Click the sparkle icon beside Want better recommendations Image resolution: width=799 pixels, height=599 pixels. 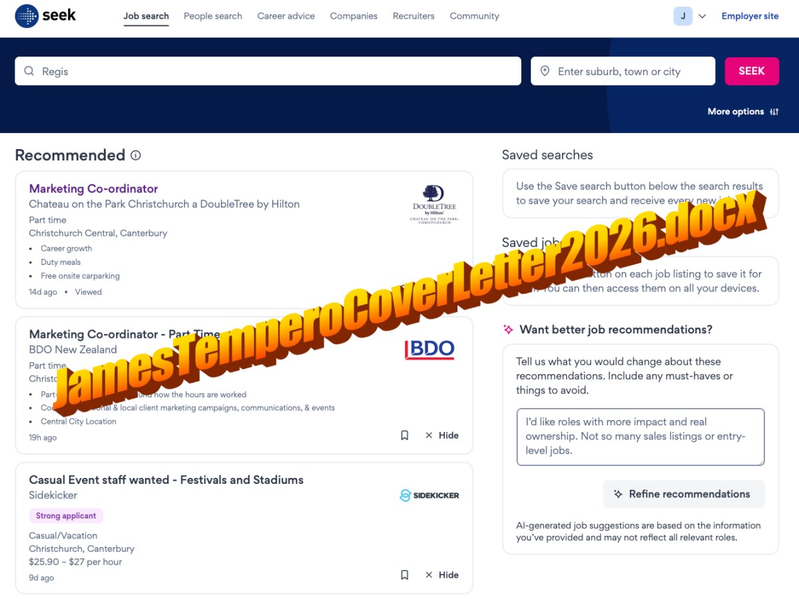click(x=508, y=329)
